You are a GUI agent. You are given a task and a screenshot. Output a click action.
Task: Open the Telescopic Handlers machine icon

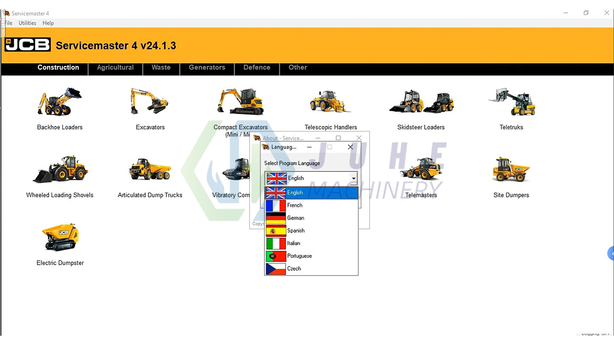[x=330, y=101]
